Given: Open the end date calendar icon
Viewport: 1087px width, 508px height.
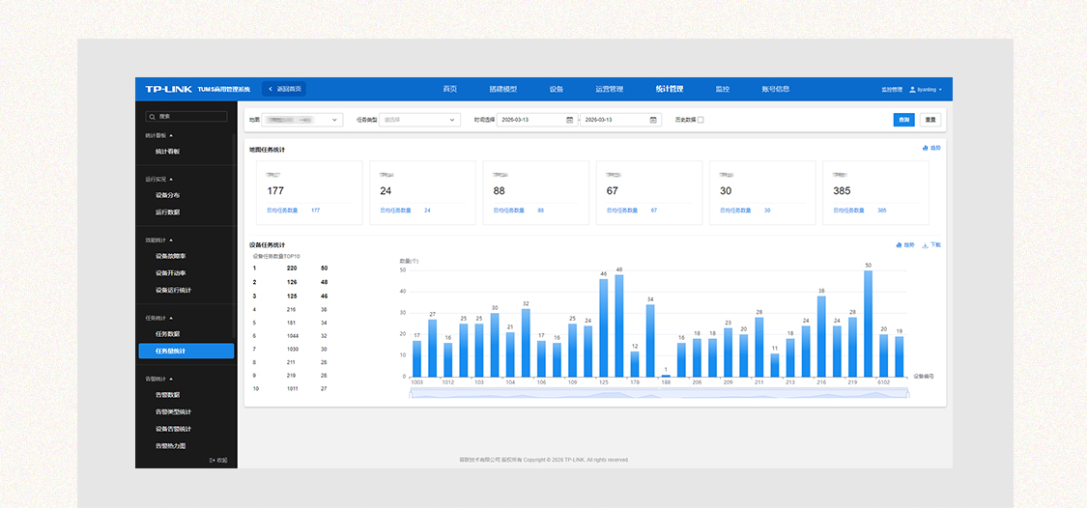Looking at the screenshot, I should 653,120.
